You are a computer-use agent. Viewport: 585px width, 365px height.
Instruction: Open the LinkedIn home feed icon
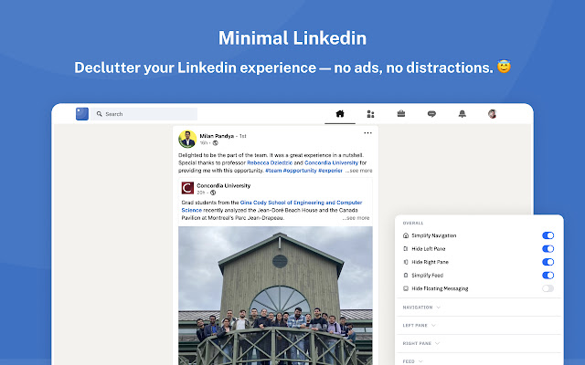[340, 113]
